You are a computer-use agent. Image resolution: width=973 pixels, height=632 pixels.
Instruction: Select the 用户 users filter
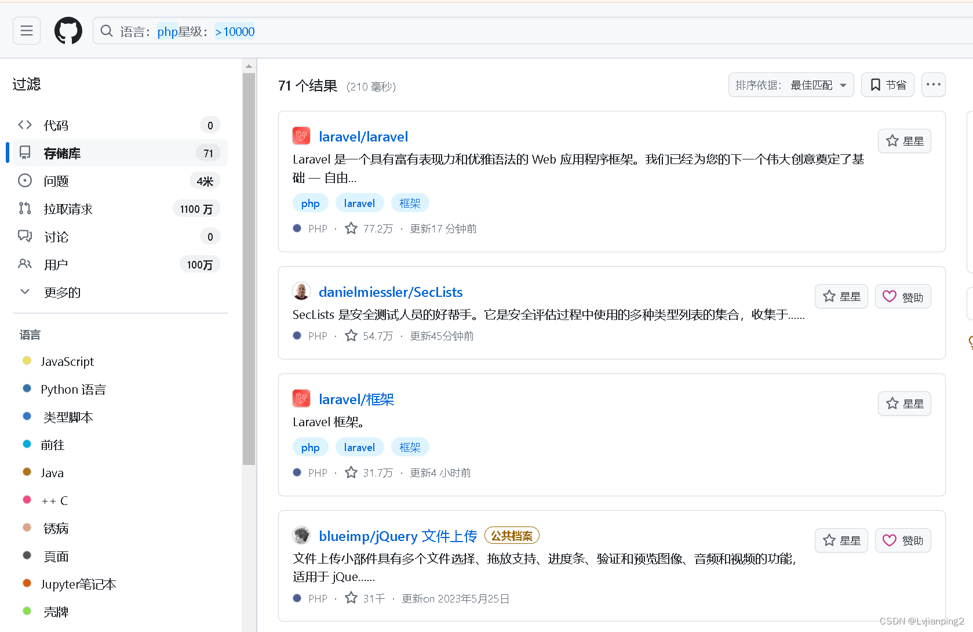(119, 264)
